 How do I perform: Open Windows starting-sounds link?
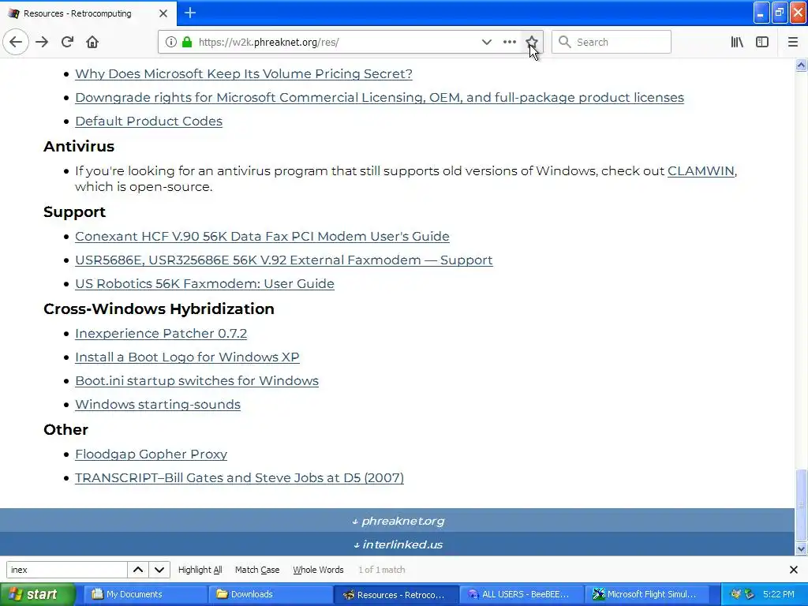(x=158, y=405)
